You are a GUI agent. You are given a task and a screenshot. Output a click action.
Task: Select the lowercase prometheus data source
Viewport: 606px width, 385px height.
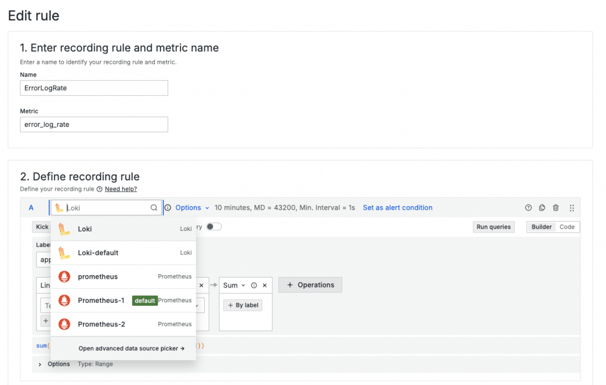(123, 276)
